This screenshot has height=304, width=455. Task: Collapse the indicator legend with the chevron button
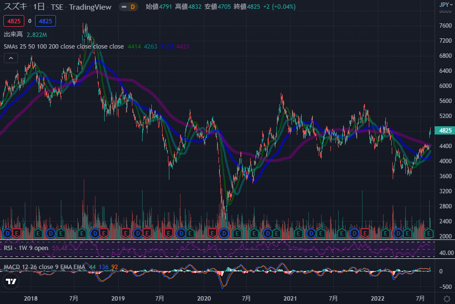(x=11, y=58)
